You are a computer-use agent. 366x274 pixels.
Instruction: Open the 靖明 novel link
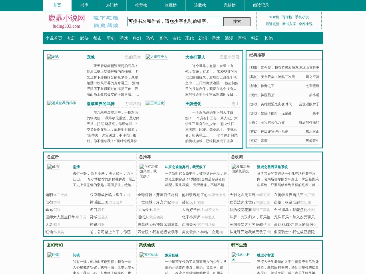[49, 195]
